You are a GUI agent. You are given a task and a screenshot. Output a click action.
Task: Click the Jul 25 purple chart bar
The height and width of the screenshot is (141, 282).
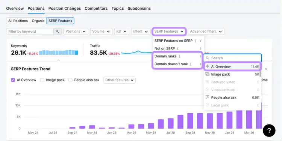tap(171, 123)
